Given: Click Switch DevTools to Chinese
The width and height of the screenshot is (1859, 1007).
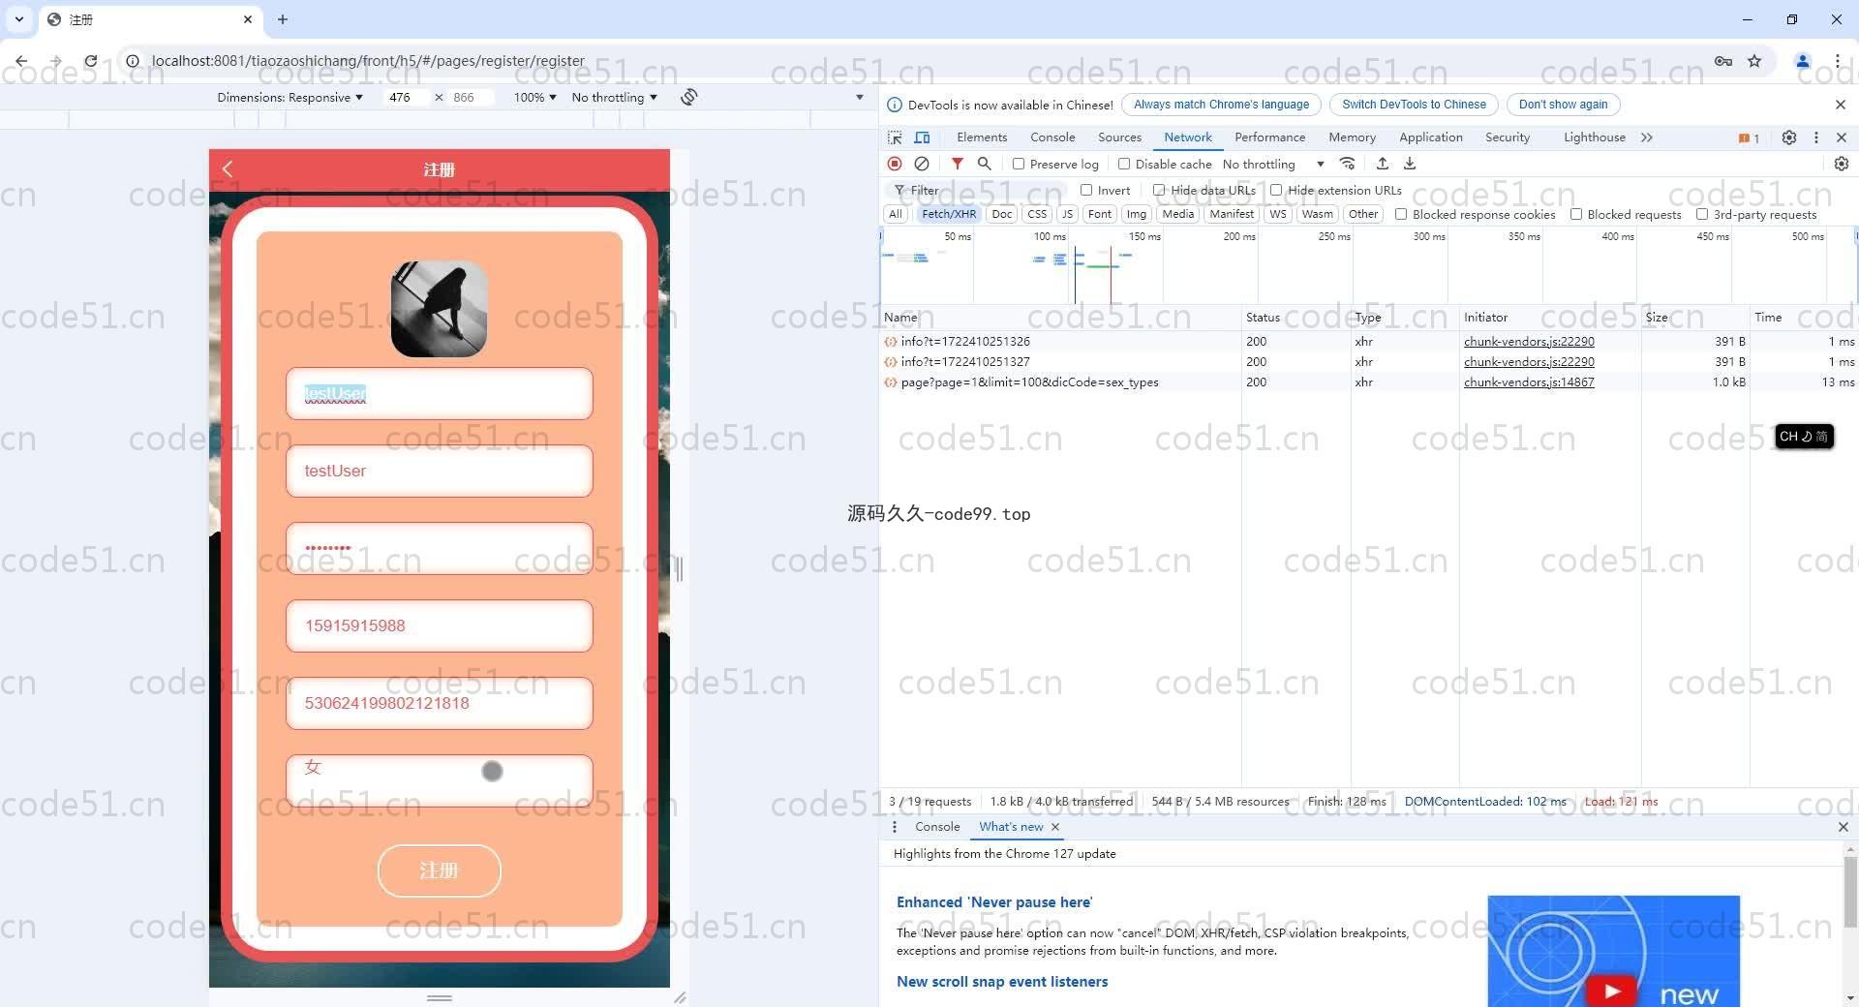Looking at the screenshot, I should pos(1414,105).
